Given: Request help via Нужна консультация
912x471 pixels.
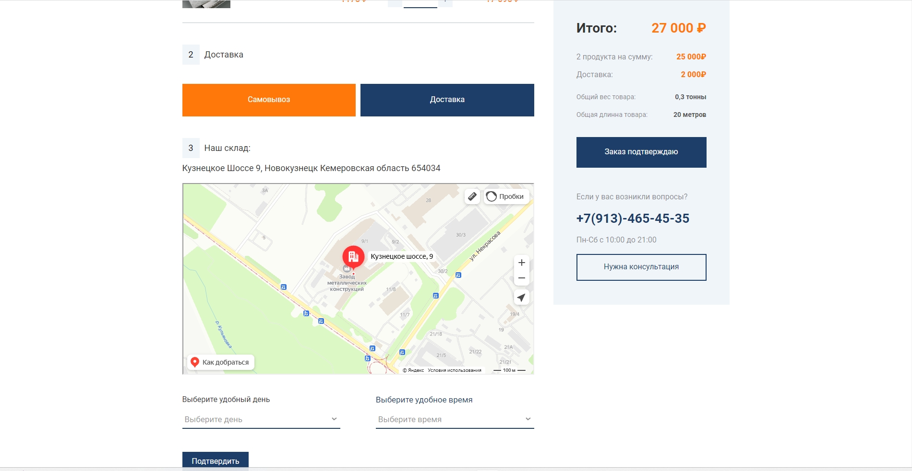Looking at the screenshot, I should tap(641, 267).
